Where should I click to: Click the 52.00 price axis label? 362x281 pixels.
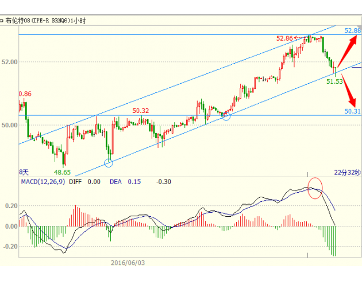(11, 62)
